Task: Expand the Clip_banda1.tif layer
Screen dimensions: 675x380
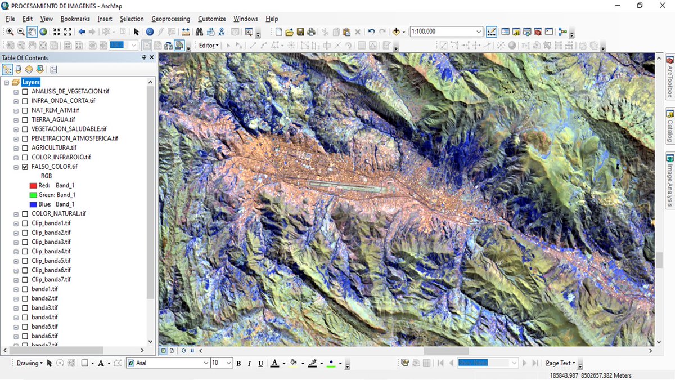Action: (x=16, y=223)
